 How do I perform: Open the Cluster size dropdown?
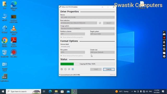click(x=102, y=52)
